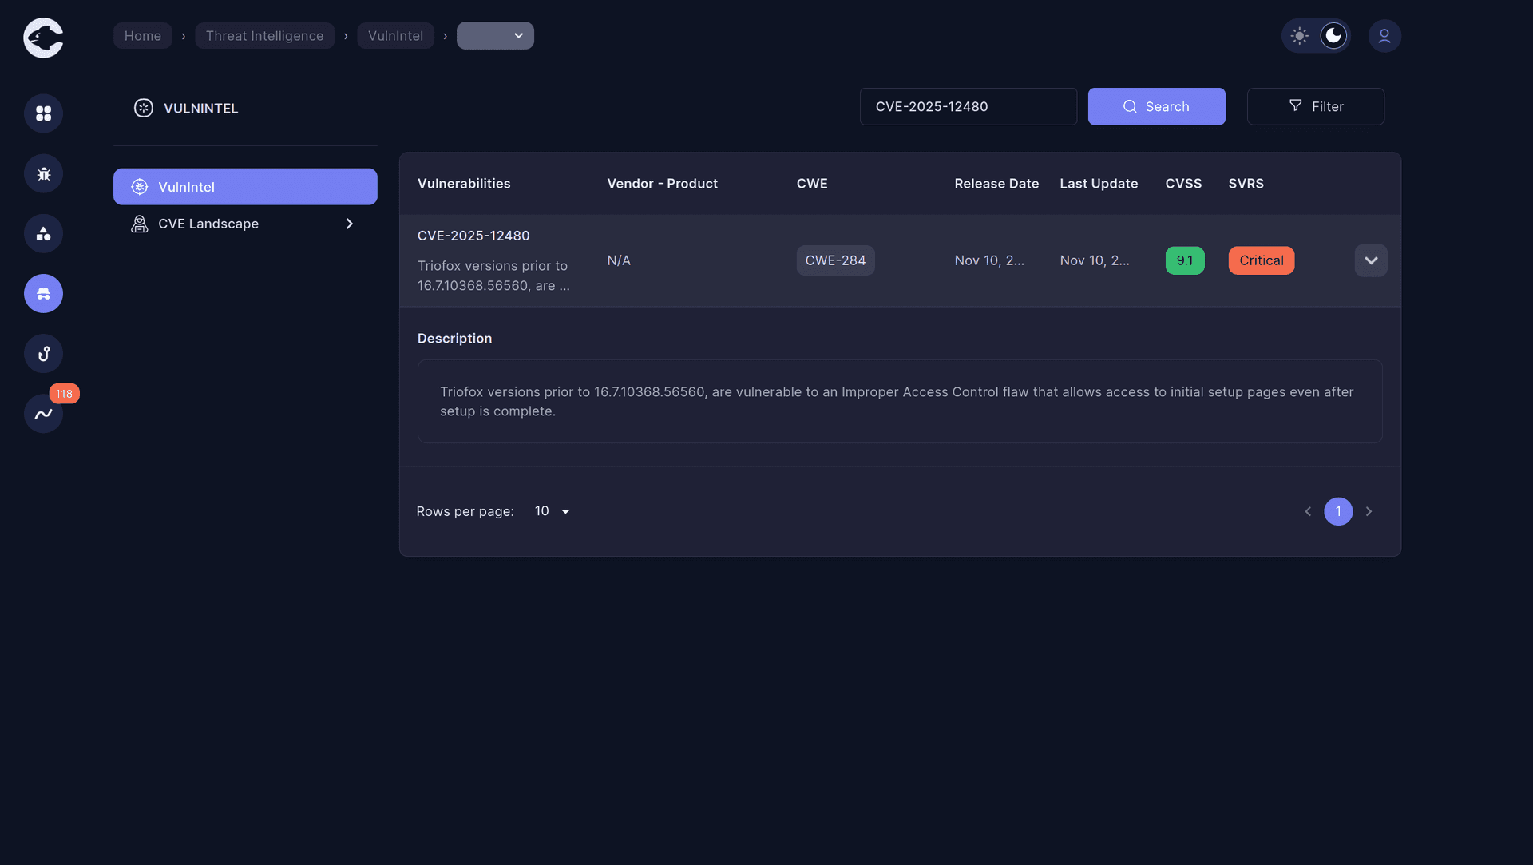Viewport: 1533px width, 865px height.
Task: Open the activity icon with 118 badge
Action: pos(43,413)
